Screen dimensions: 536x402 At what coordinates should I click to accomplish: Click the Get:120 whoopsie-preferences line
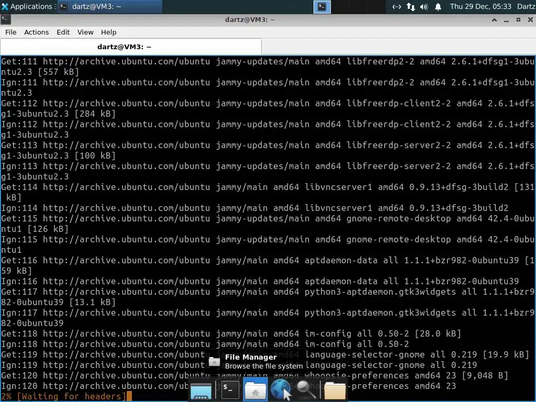[x=255, y=375]
